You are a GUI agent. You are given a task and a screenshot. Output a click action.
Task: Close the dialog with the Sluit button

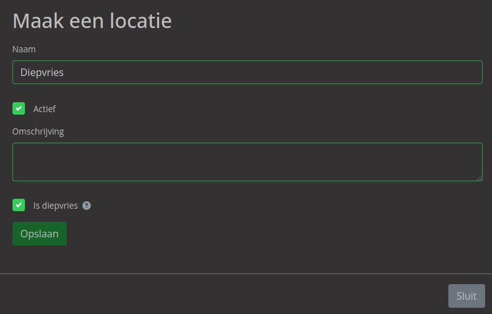point(466,296)
